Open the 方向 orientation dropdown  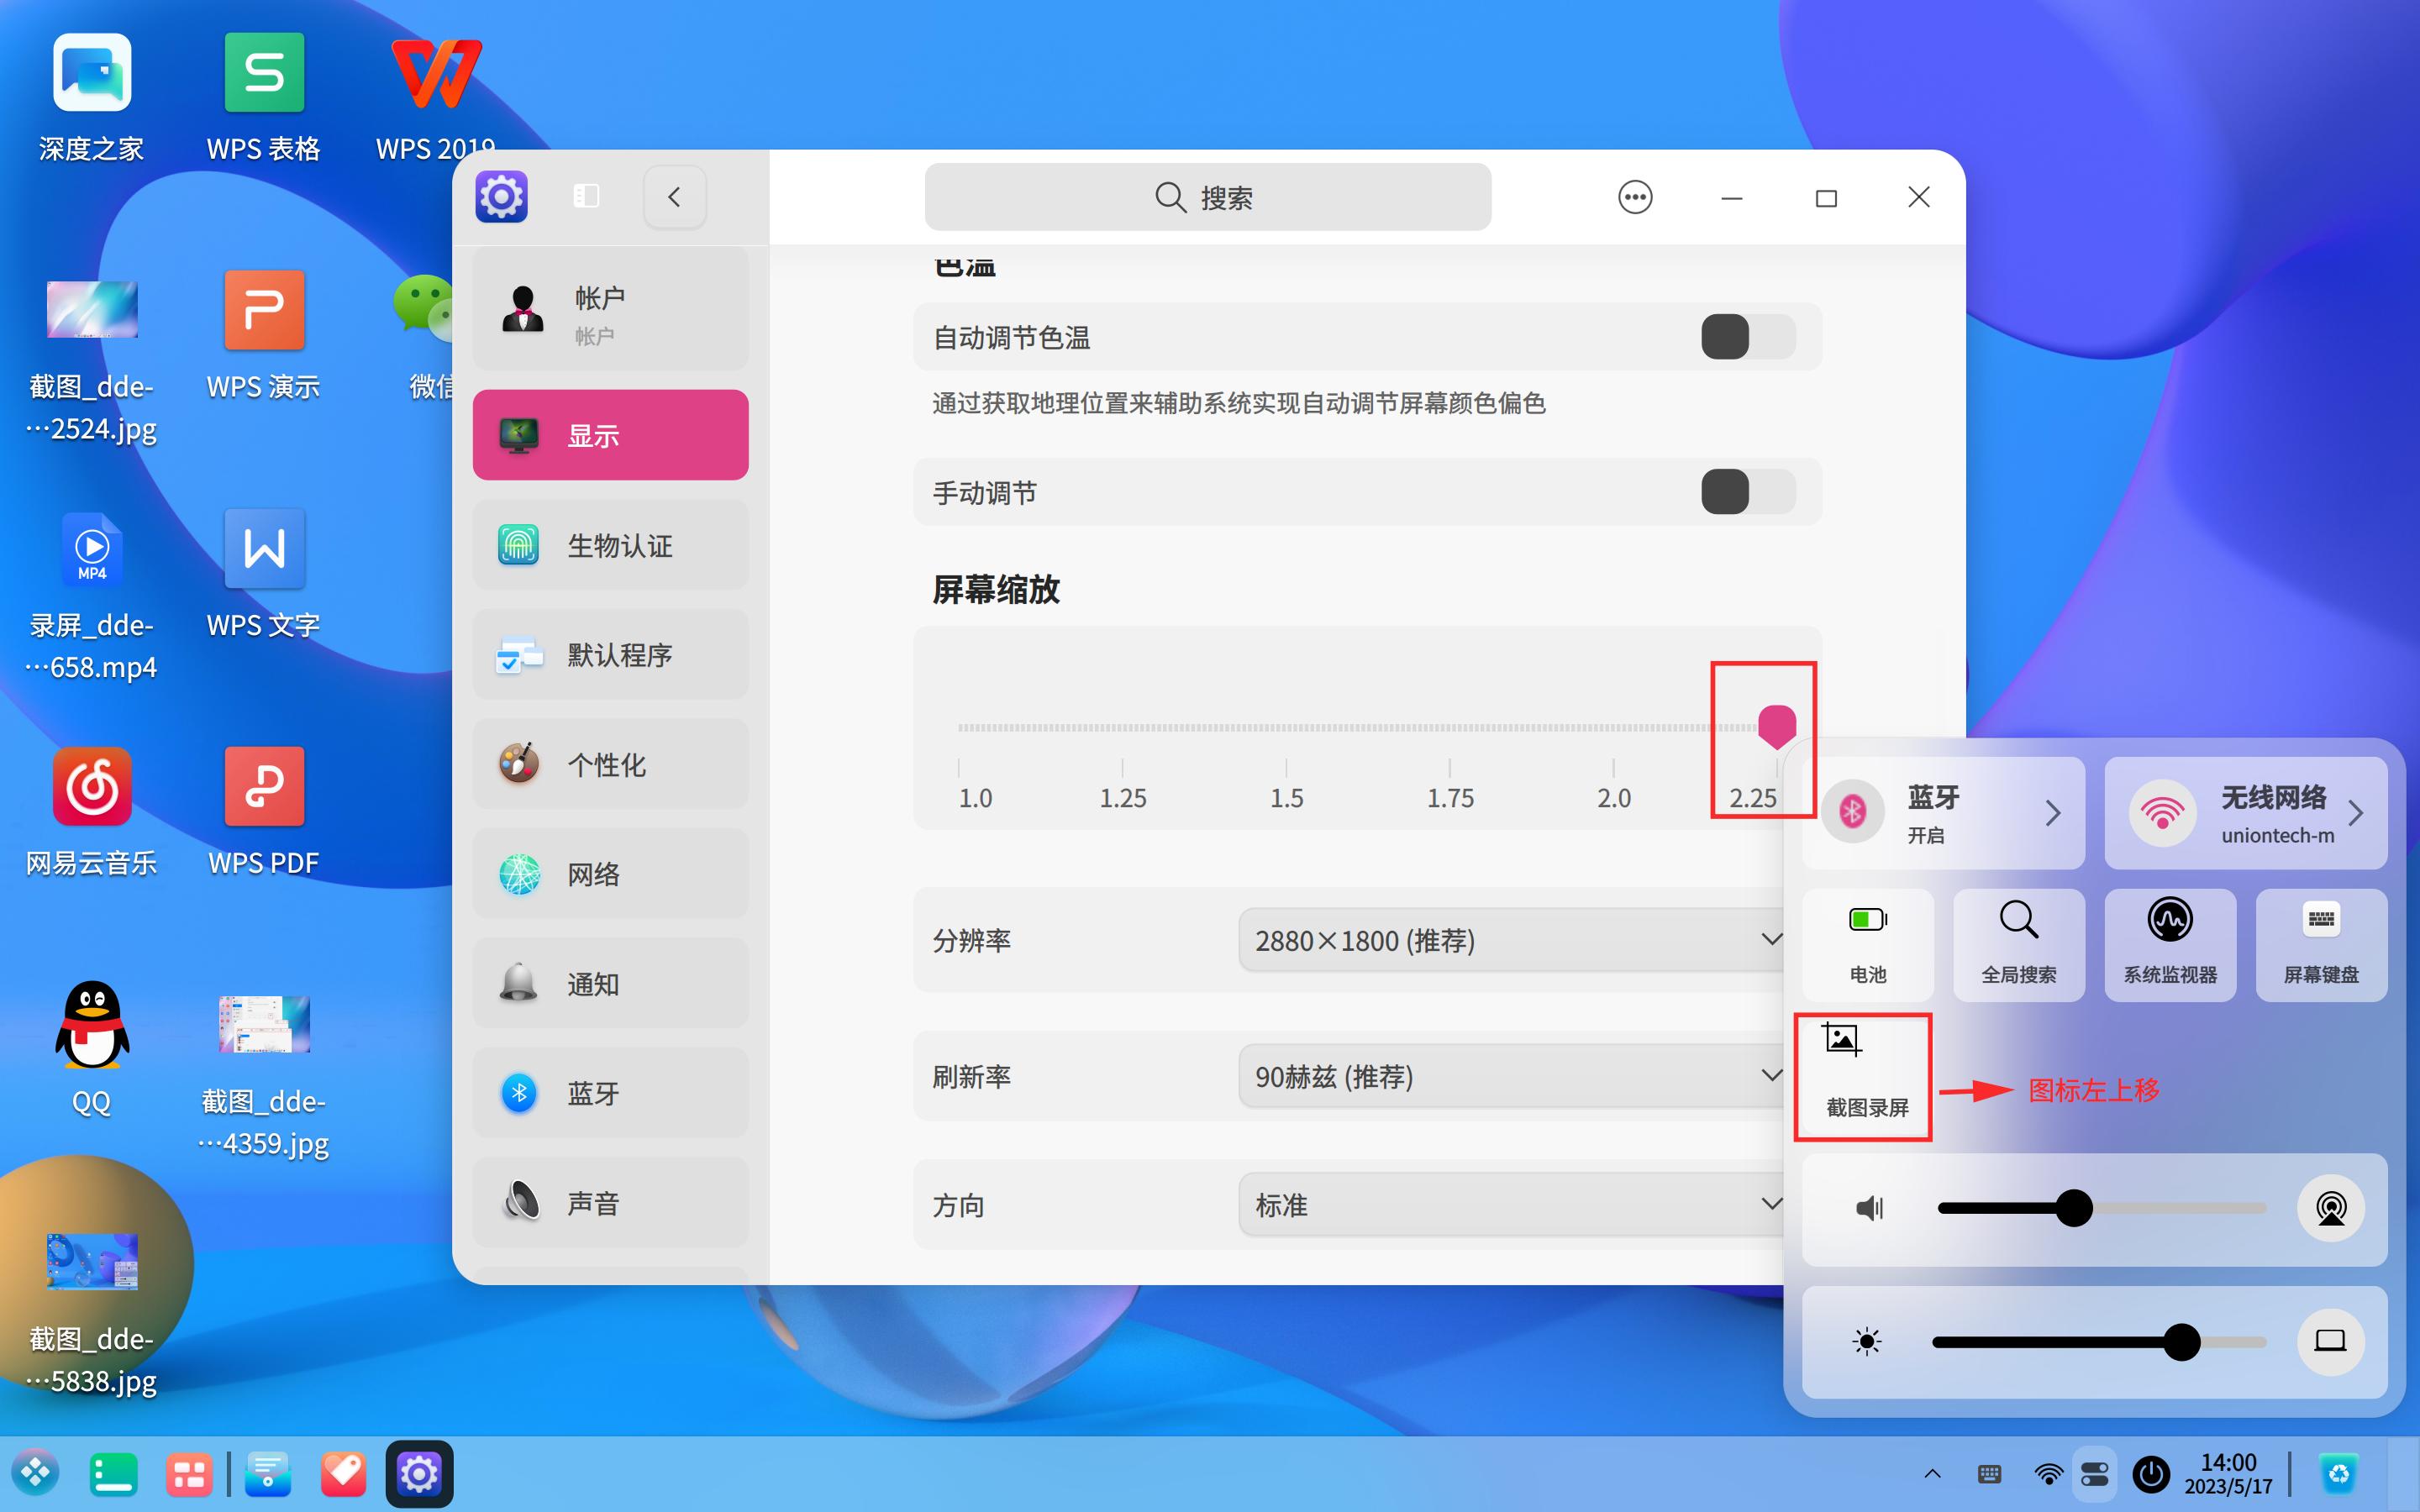[1512, 1205]
